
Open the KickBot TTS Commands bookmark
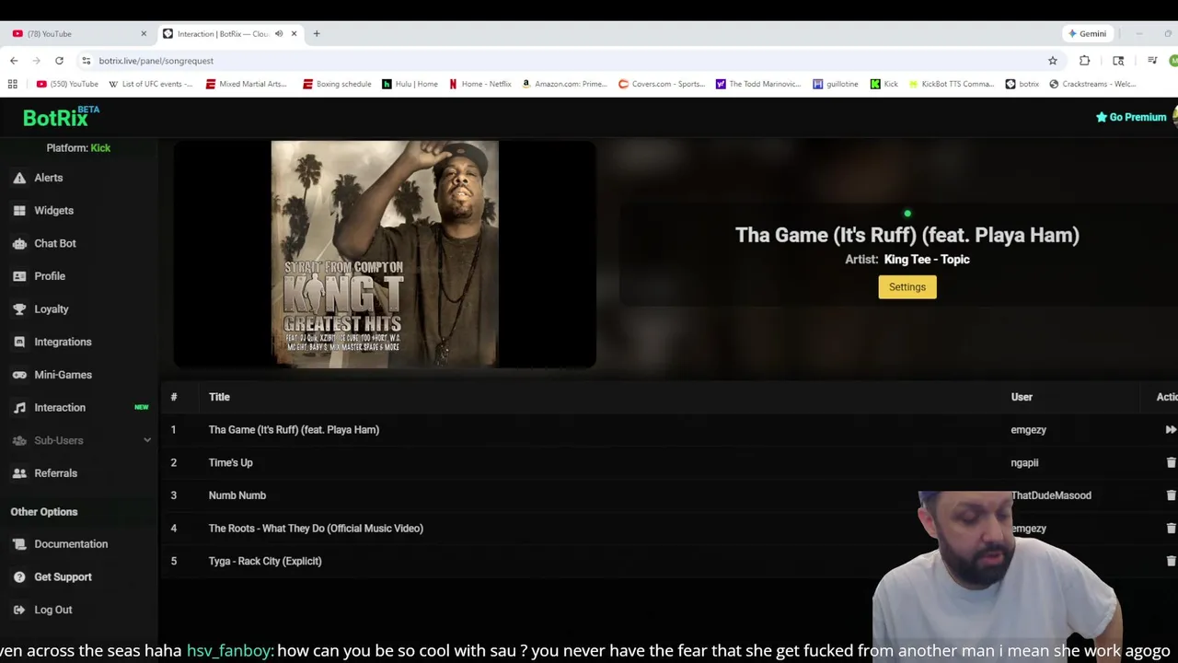[x=952, y=84]
